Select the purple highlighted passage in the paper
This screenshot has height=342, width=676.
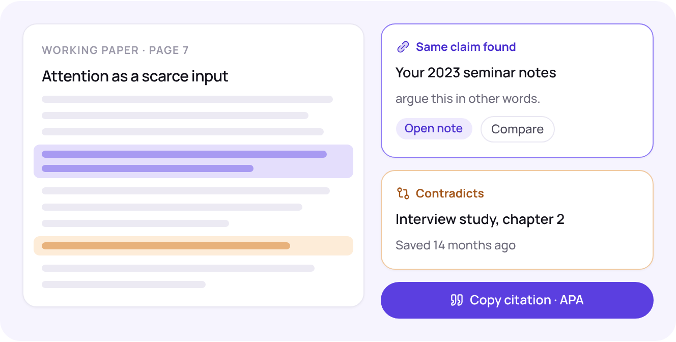point(193,161)
